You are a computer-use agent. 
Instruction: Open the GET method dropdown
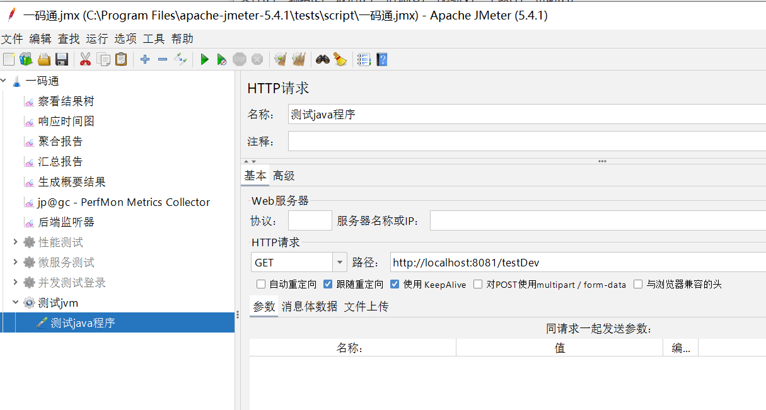pyautogui.click(x=340, y=262)
